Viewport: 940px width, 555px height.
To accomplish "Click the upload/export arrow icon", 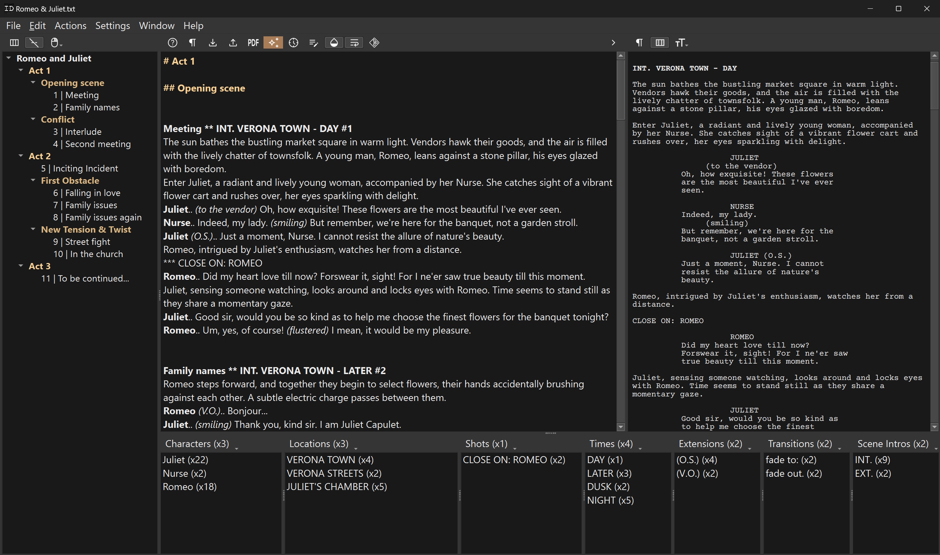I will pyautogui.click(x=233, y=43).
